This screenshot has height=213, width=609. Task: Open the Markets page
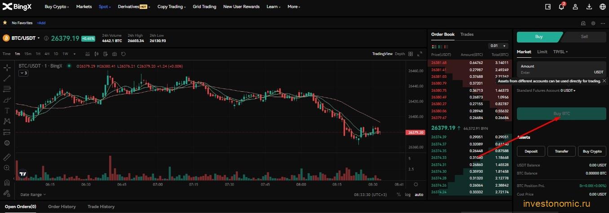coord(84,7)
